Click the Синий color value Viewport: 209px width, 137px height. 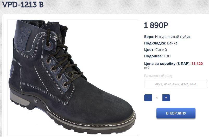[x=161, y=50]
